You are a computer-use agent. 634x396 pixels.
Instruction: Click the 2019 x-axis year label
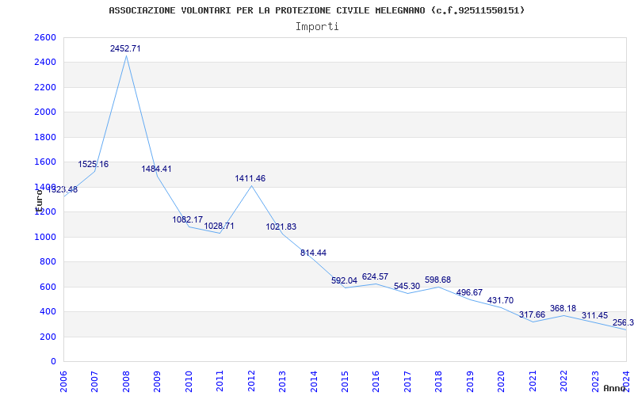coord(470,380)
